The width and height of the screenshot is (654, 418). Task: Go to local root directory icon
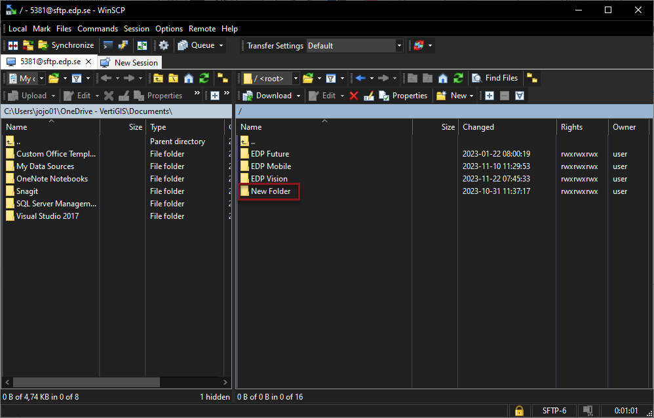pos(173,79)
